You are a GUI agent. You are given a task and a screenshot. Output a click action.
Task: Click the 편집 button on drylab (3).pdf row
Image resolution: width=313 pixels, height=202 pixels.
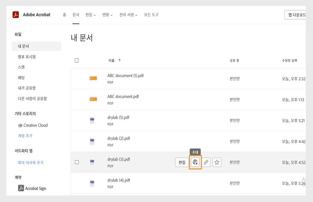(182, 162)
